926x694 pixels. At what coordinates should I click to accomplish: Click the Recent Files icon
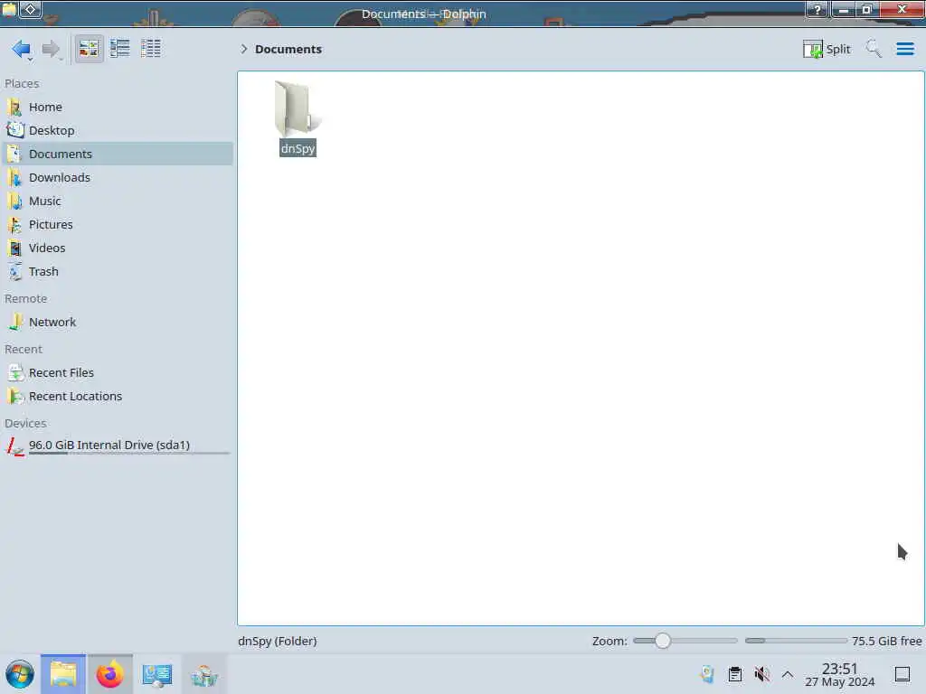(x=14, y=373)
